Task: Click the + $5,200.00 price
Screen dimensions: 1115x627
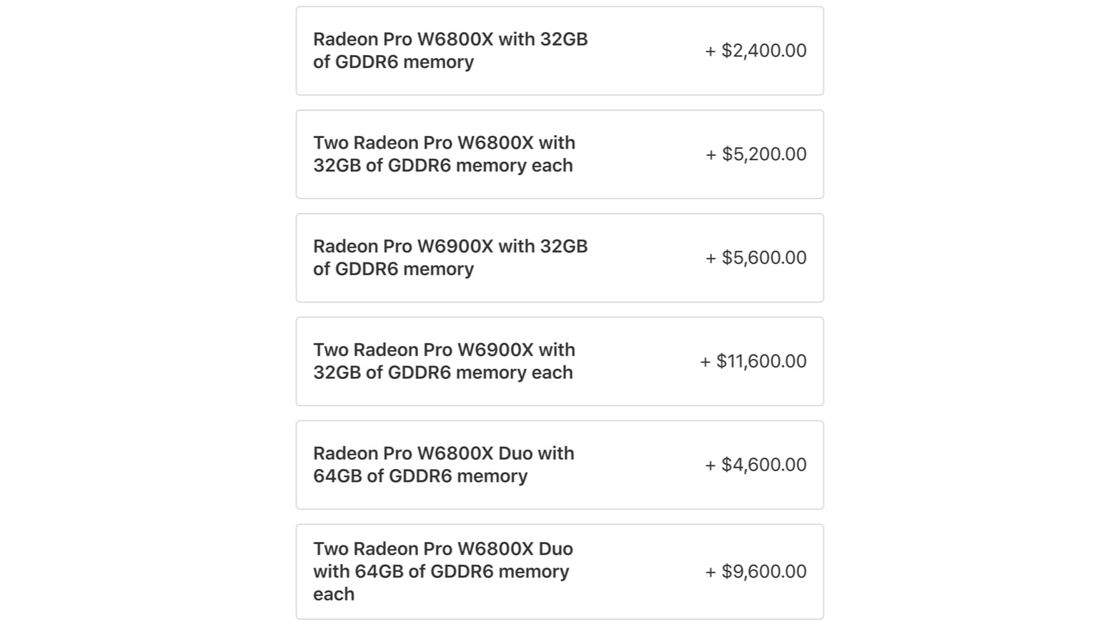Action: click(755, 154)
